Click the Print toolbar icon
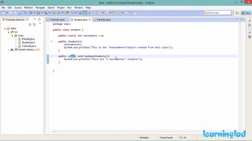The image size is (252, 141). pyautogui.click(x=20, y=13)
